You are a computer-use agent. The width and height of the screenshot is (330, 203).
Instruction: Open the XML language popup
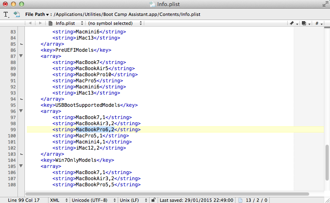[x=59, y=200]
